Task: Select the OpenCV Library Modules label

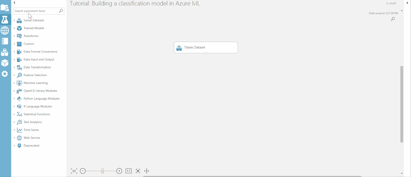Action: 40,91
